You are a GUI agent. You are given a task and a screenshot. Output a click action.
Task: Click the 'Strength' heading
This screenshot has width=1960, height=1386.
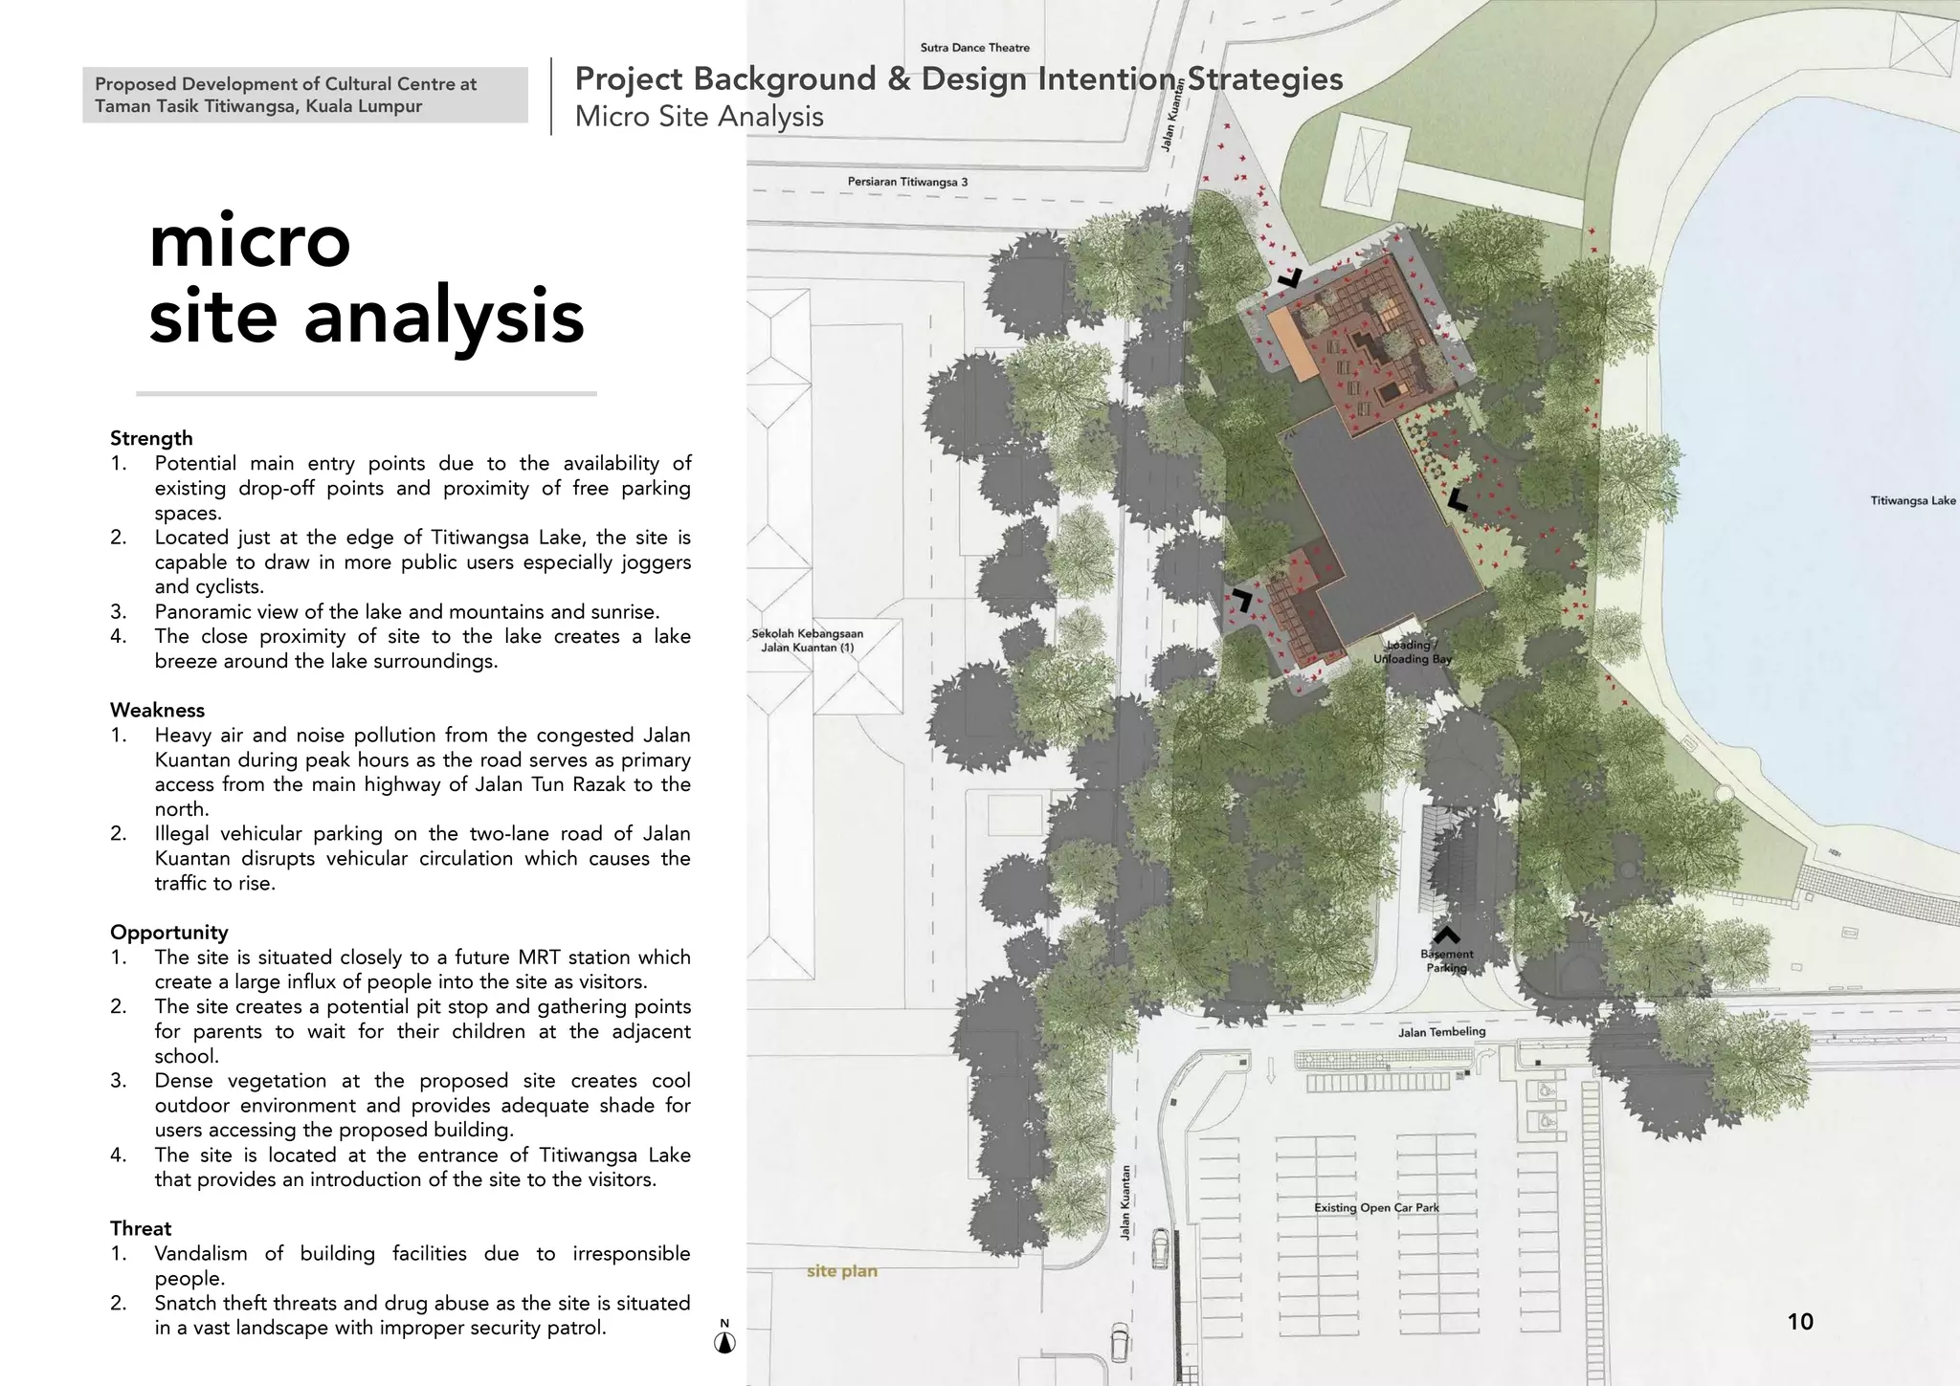coord(151,438)
